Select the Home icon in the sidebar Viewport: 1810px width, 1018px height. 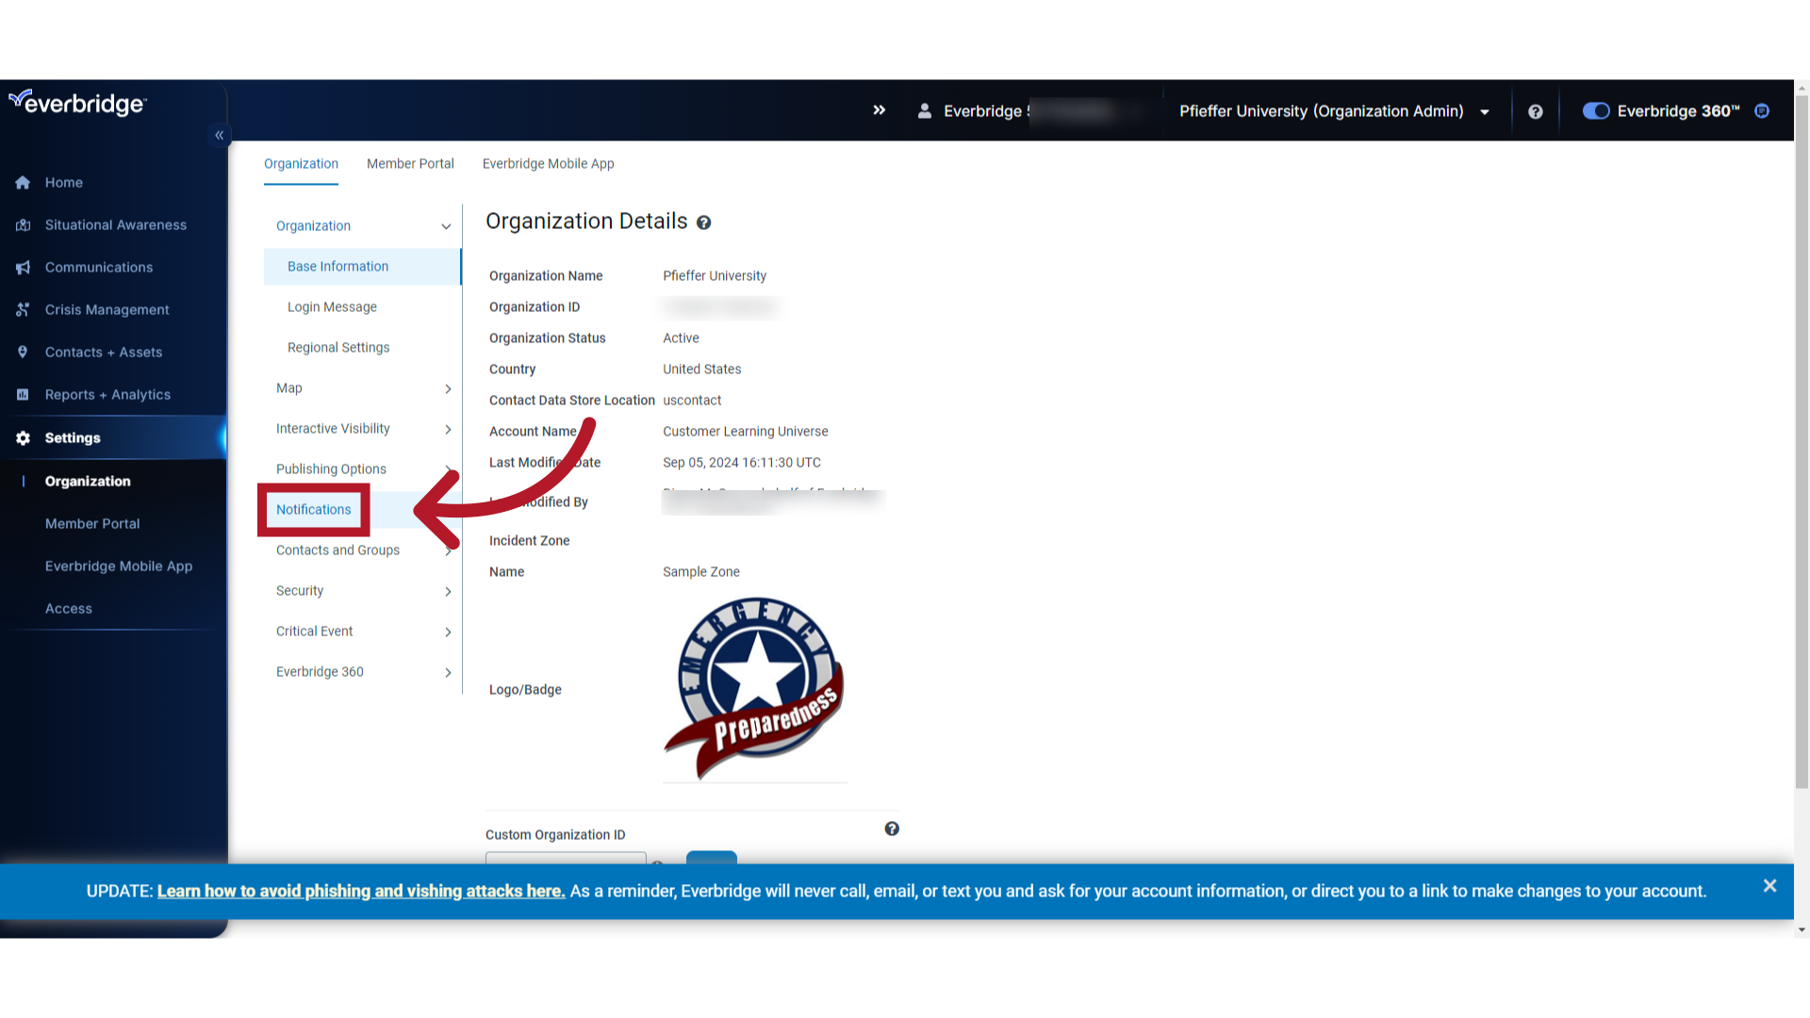click(x=23, y=182)
